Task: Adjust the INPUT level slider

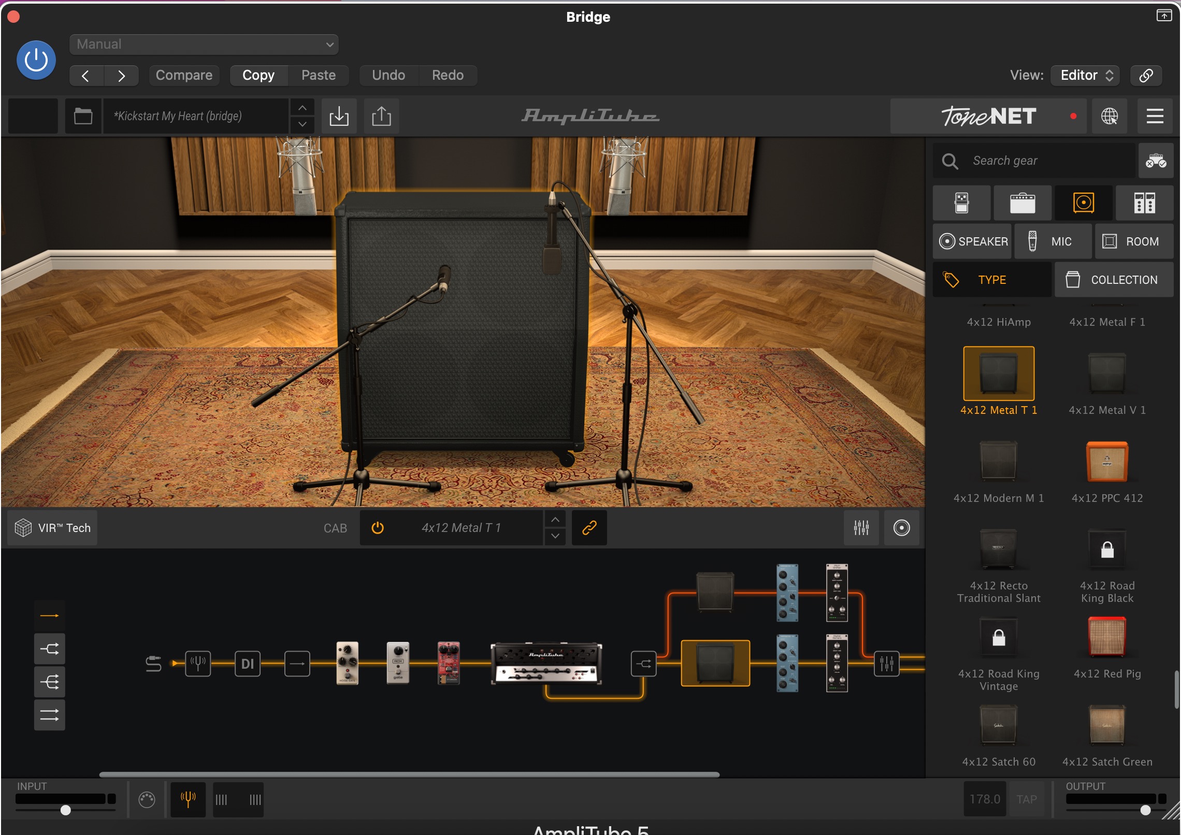Action: [65, 810]
